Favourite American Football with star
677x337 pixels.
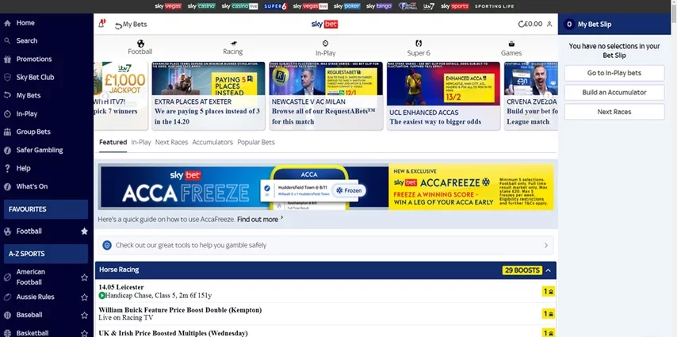point(84,278)
